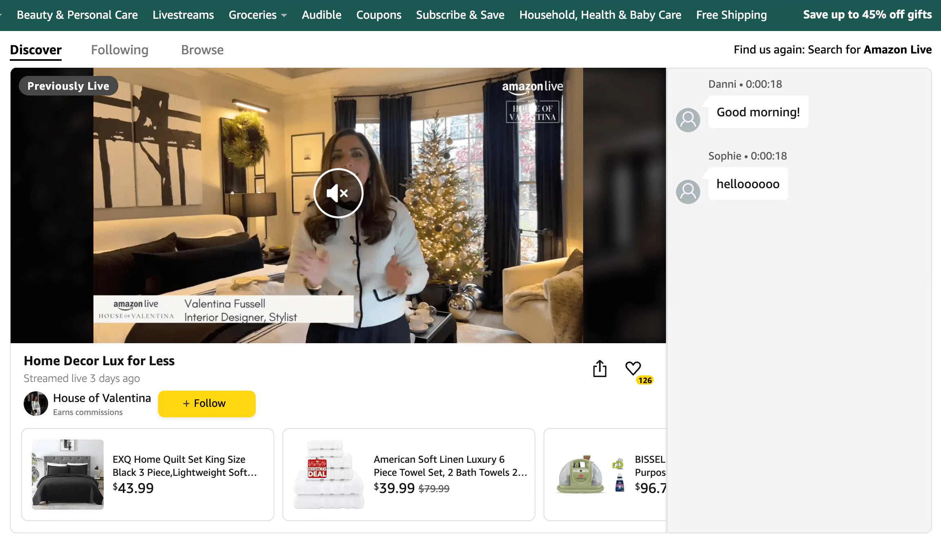Toggle the Discover tab selection

[x=36, y=49]
